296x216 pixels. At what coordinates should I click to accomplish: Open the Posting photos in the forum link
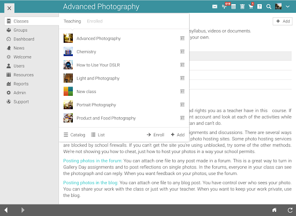[92, 161]
